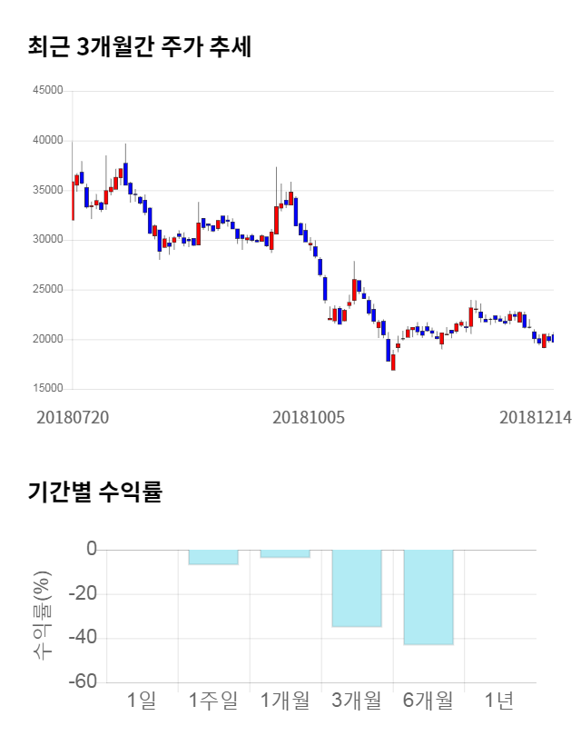
Task: Click the 20180720 start date label
Action: pyautogui.click(x=73, y=417)
